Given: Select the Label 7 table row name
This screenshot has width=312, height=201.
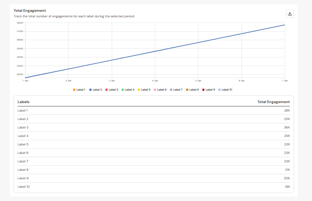Looking at the screenshot, I should tap(23, 161).
